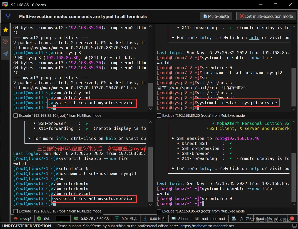The image size is (298, 229).
Task: Click the MobaXterm app icon in title bar
Action: (5, 5)
